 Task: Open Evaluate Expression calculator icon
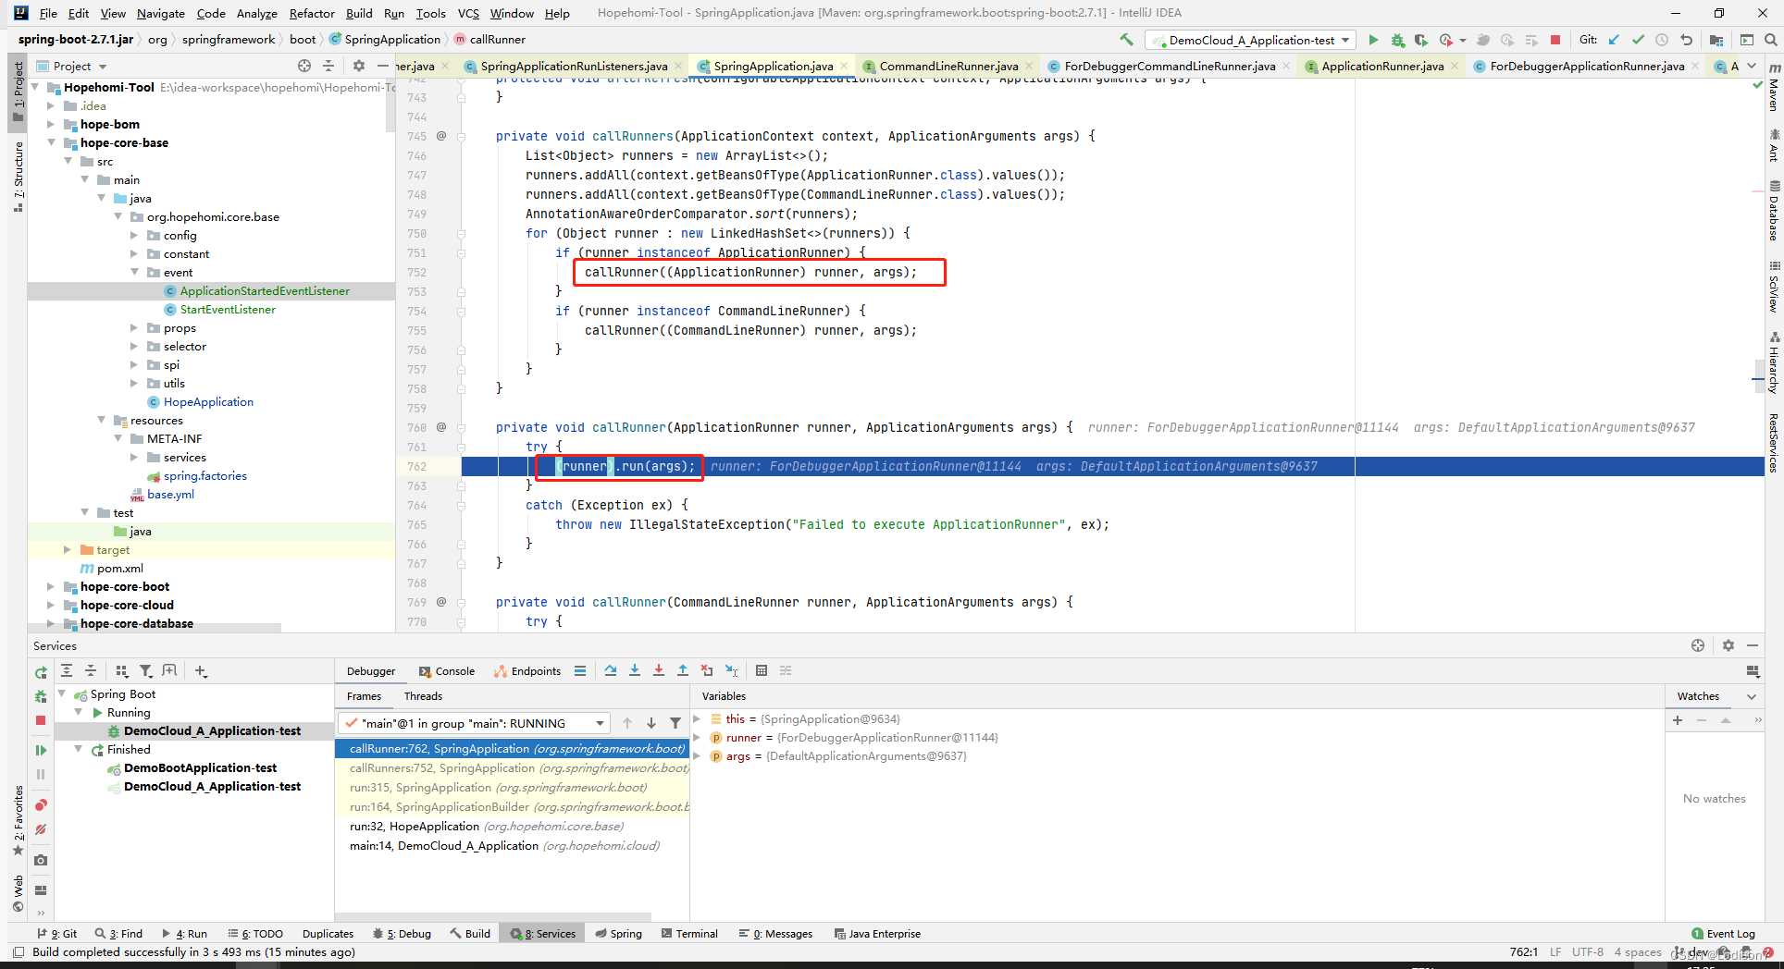(762, 670)
